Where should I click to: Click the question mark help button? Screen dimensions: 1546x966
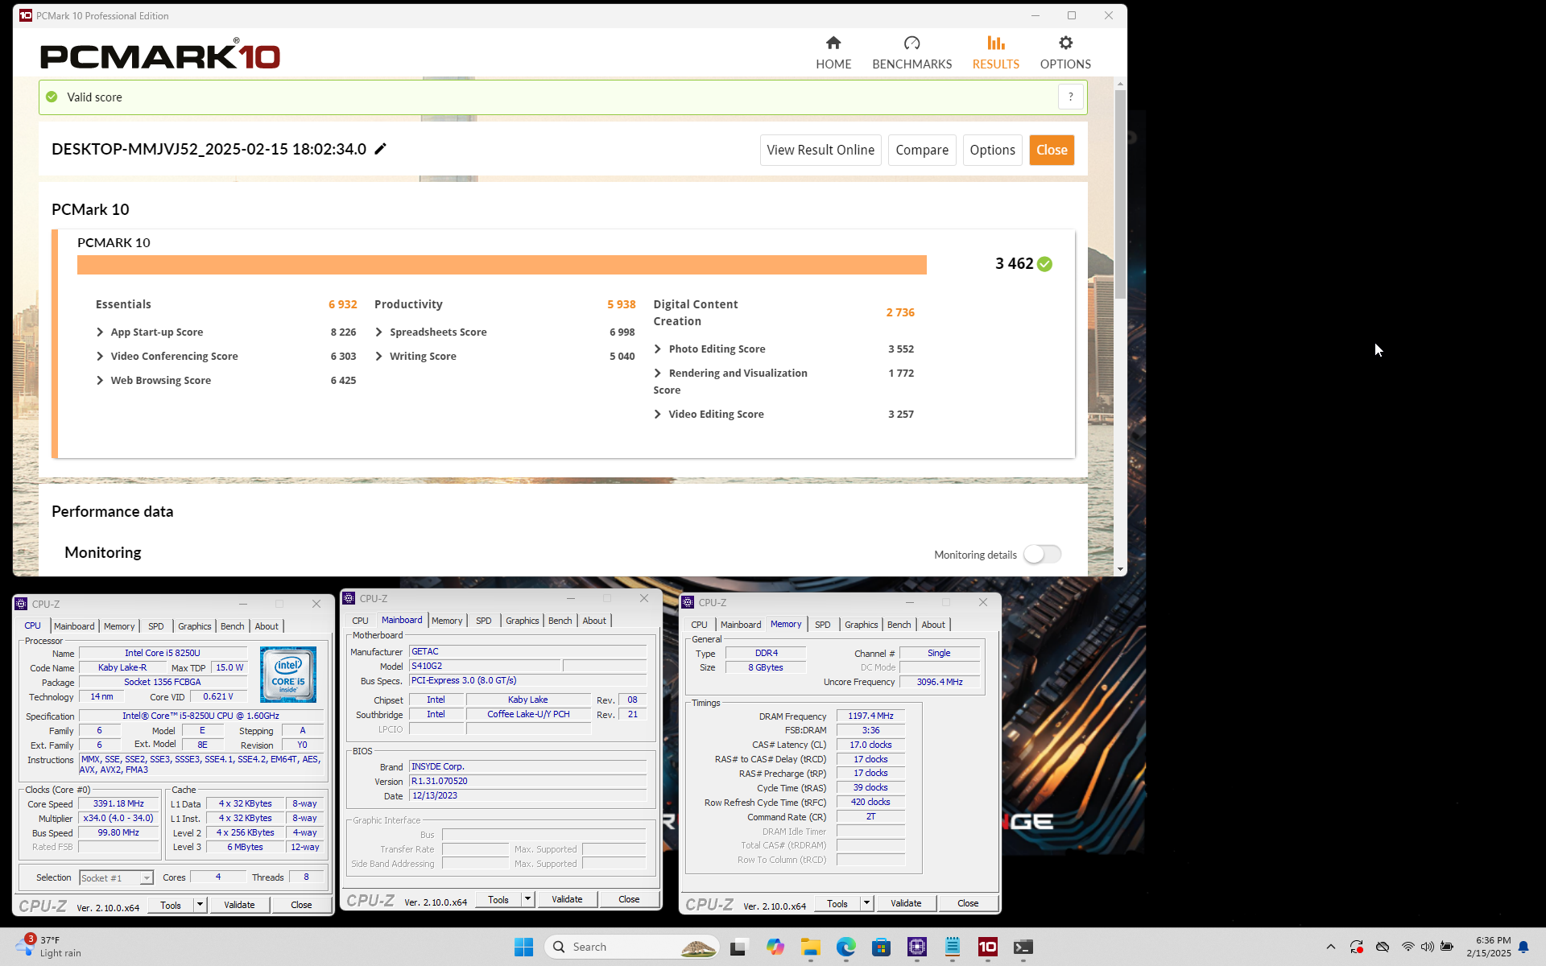pos(1070,97)
